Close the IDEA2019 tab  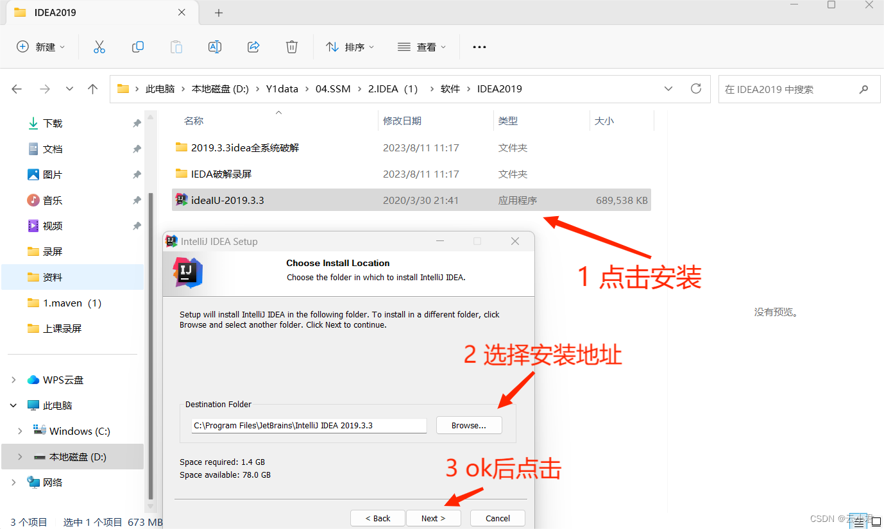click(182, 12)
